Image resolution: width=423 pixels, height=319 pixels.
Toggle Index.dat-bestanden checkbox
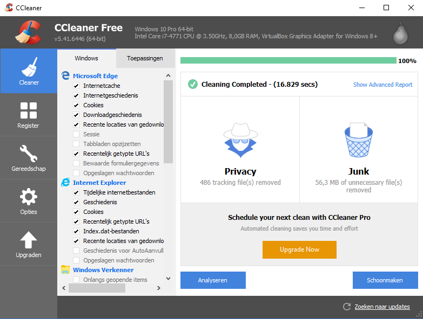click(x=76, y=231)
